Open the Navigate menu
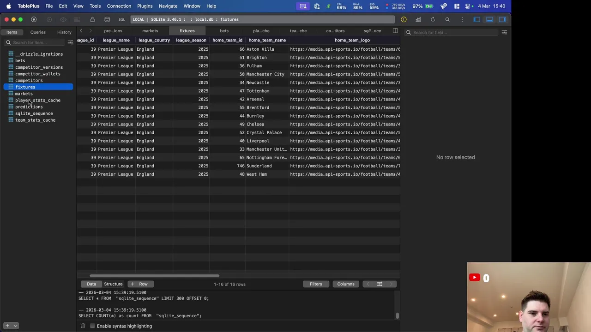The width and height of the screenshot is (591, 332). (168, 6)
